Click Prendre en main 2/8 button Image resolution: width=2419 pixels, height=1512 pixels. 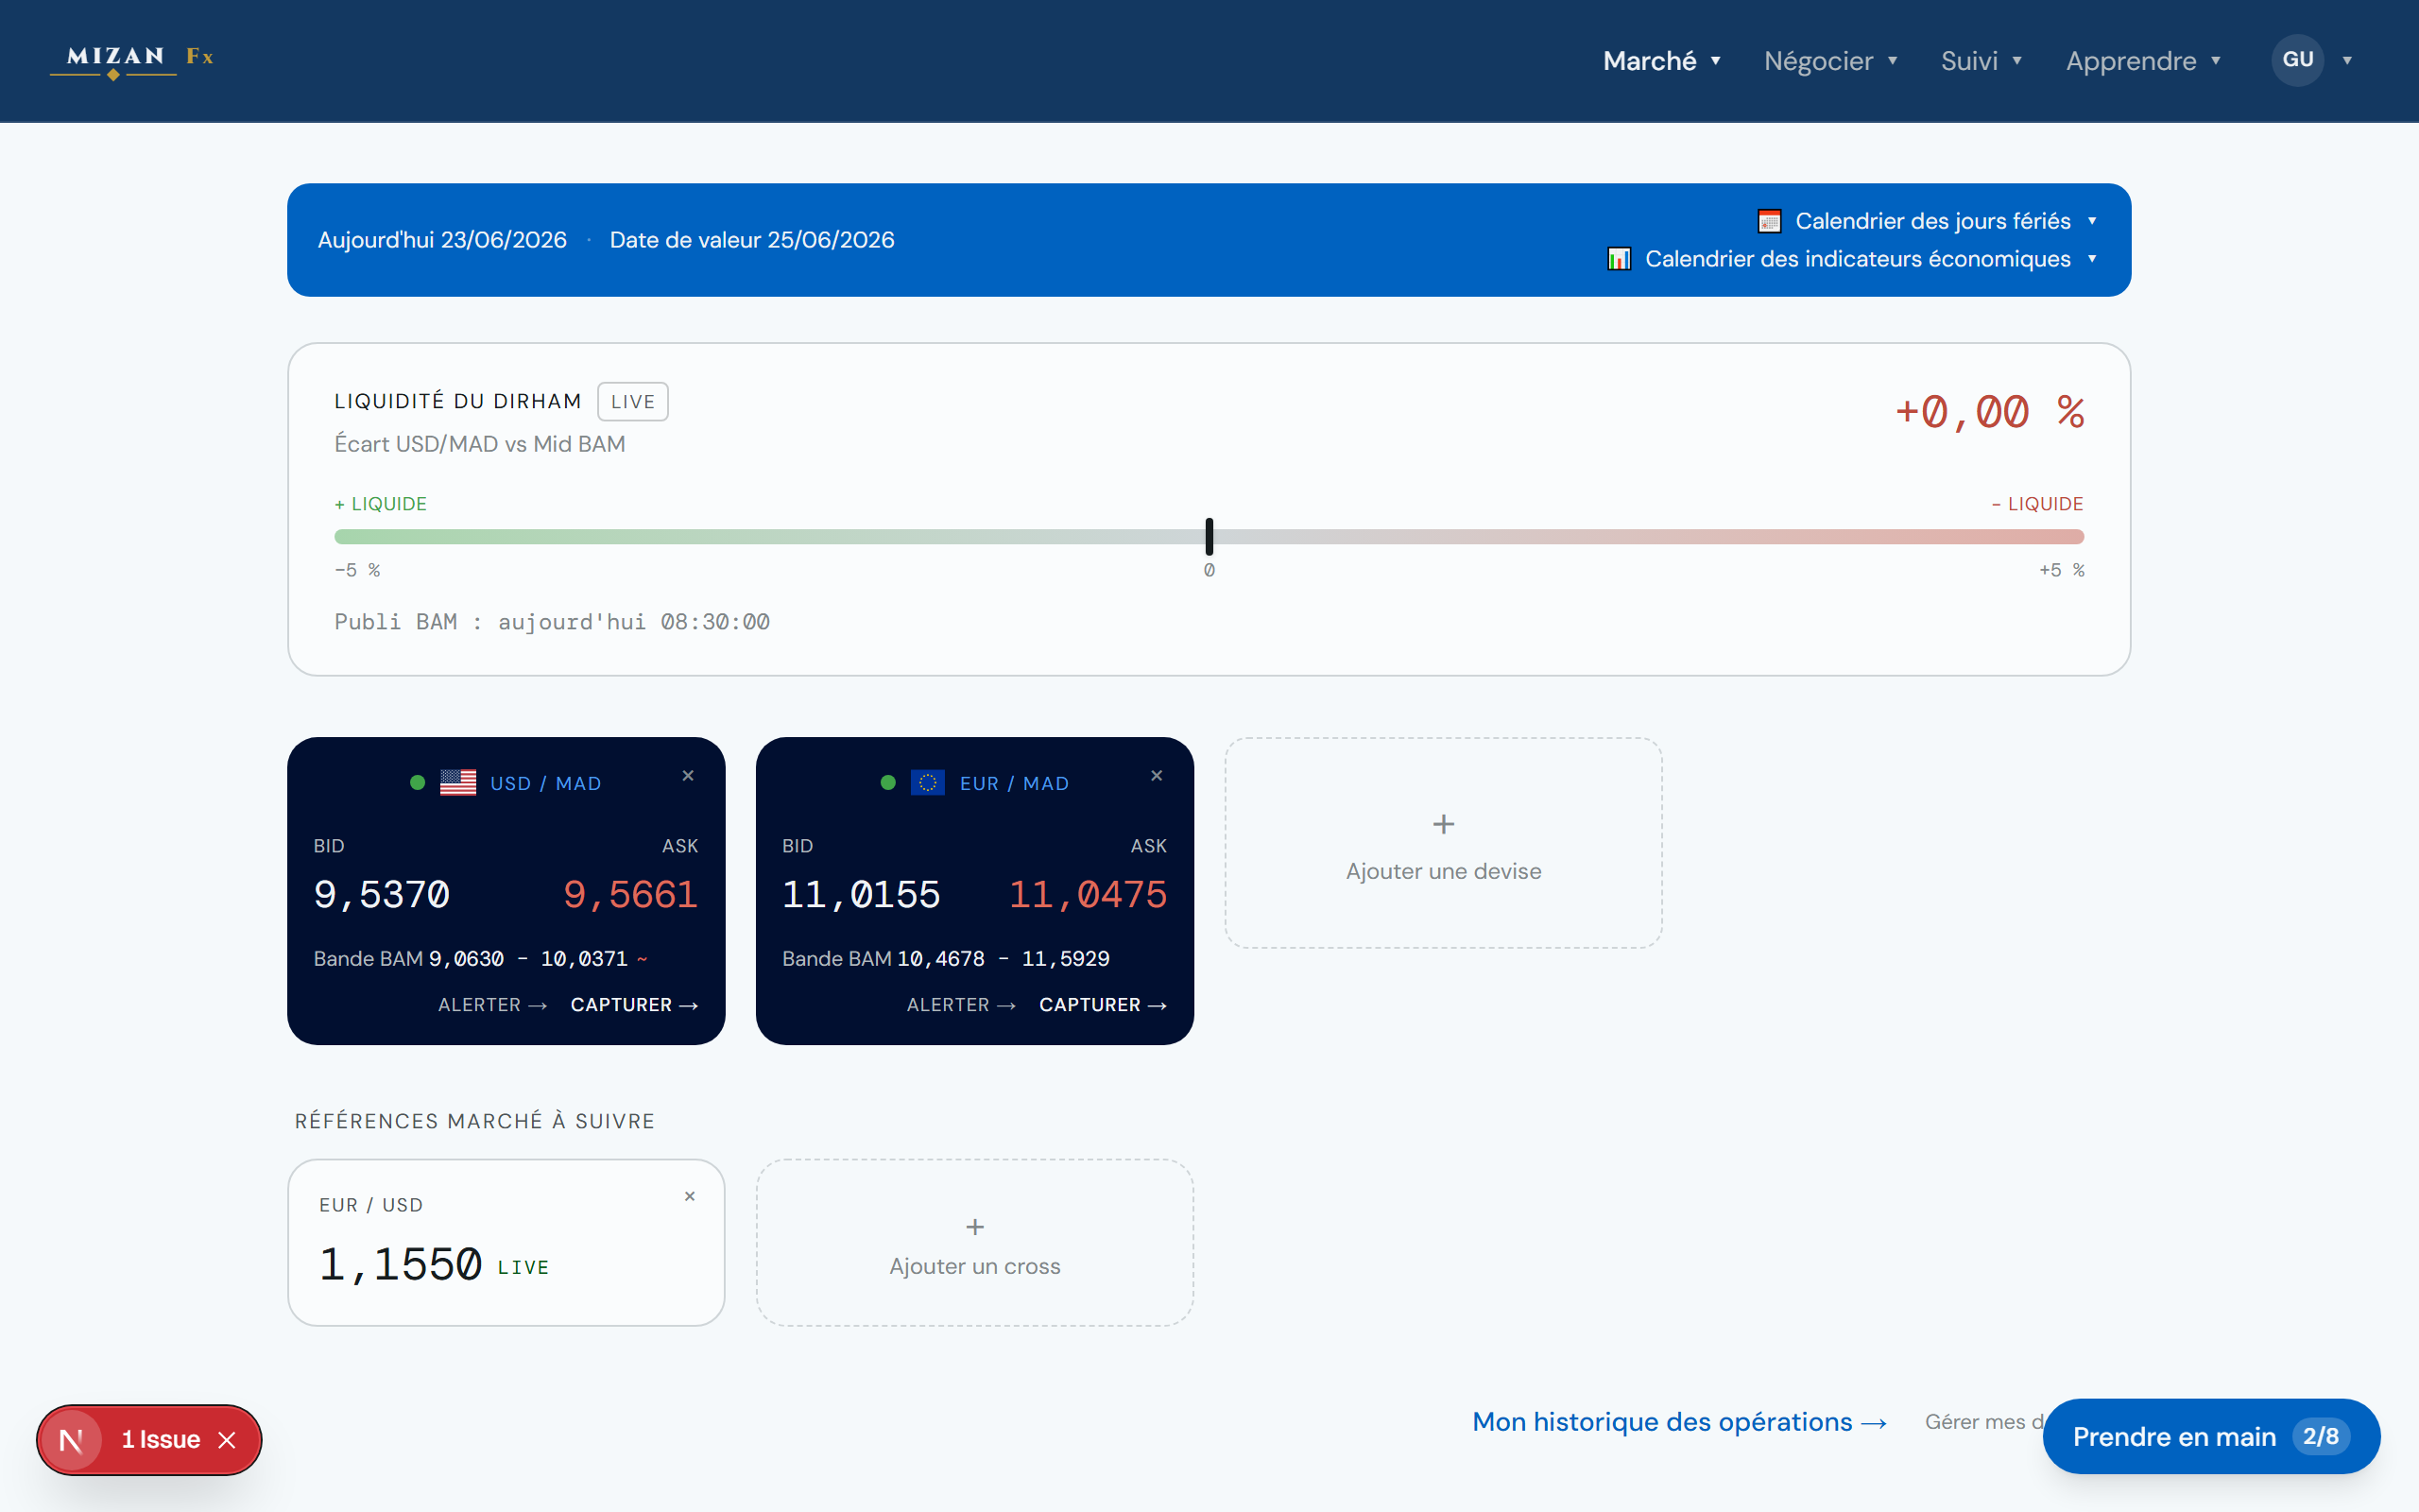[2211, 1437]
